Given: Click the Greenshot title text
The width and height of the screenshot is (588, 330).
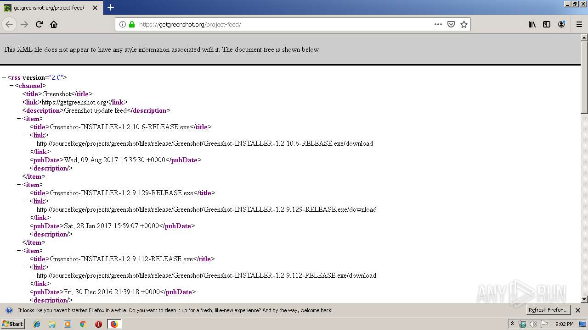Looking at the screenshot, I should 57,94.
